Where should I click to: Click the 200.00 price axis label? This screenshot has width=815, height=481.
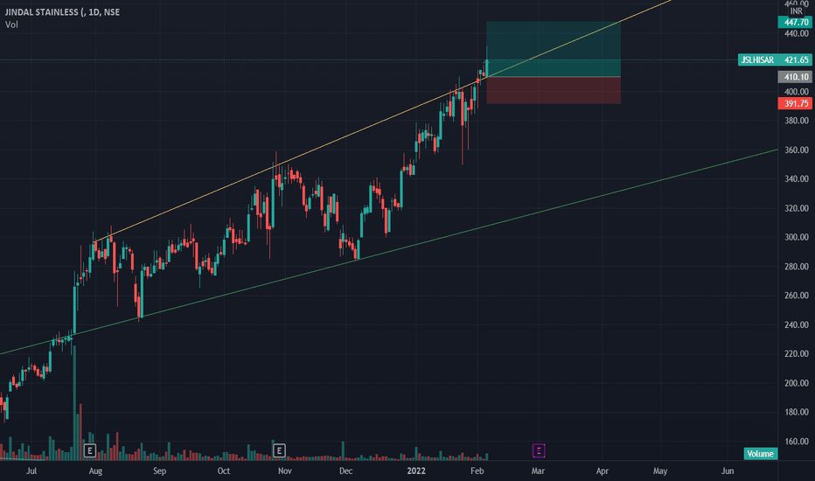coord(797,383)
